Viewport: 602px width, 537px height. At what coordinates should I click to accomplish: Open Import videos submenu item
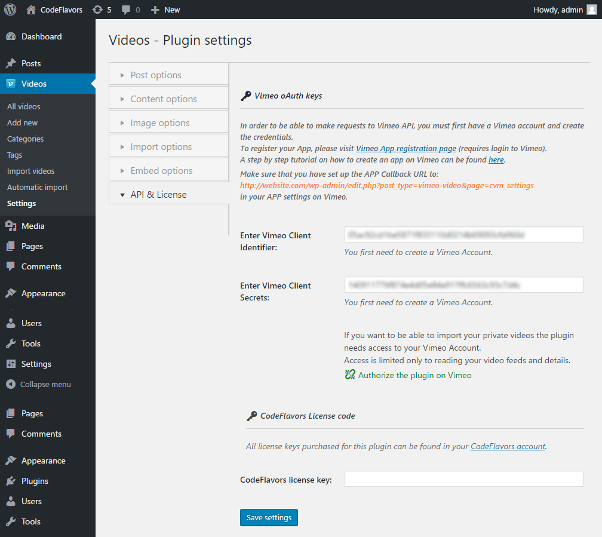pyautogui.click(x=30, y=171)
